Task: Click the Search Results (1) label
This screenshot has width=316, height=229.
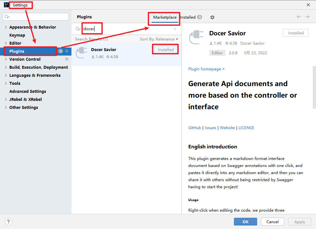Action: point(91,39)
